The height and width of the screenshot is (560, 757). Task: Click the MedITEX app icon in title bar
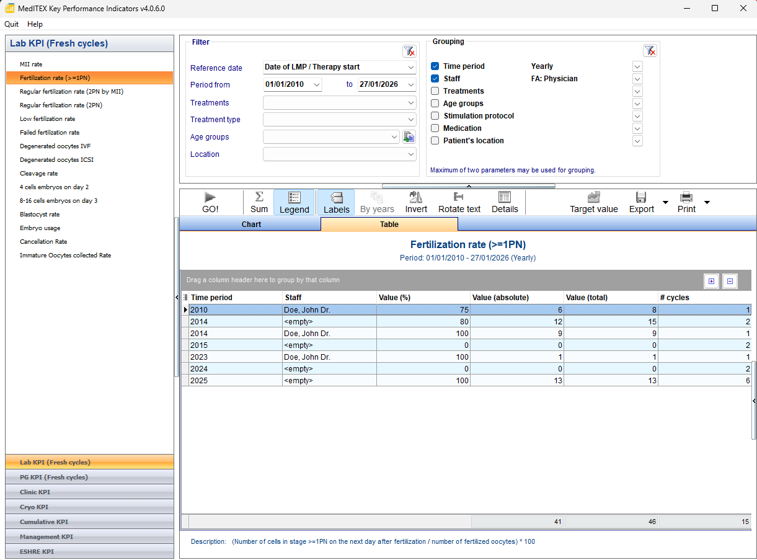click(9, 8)
